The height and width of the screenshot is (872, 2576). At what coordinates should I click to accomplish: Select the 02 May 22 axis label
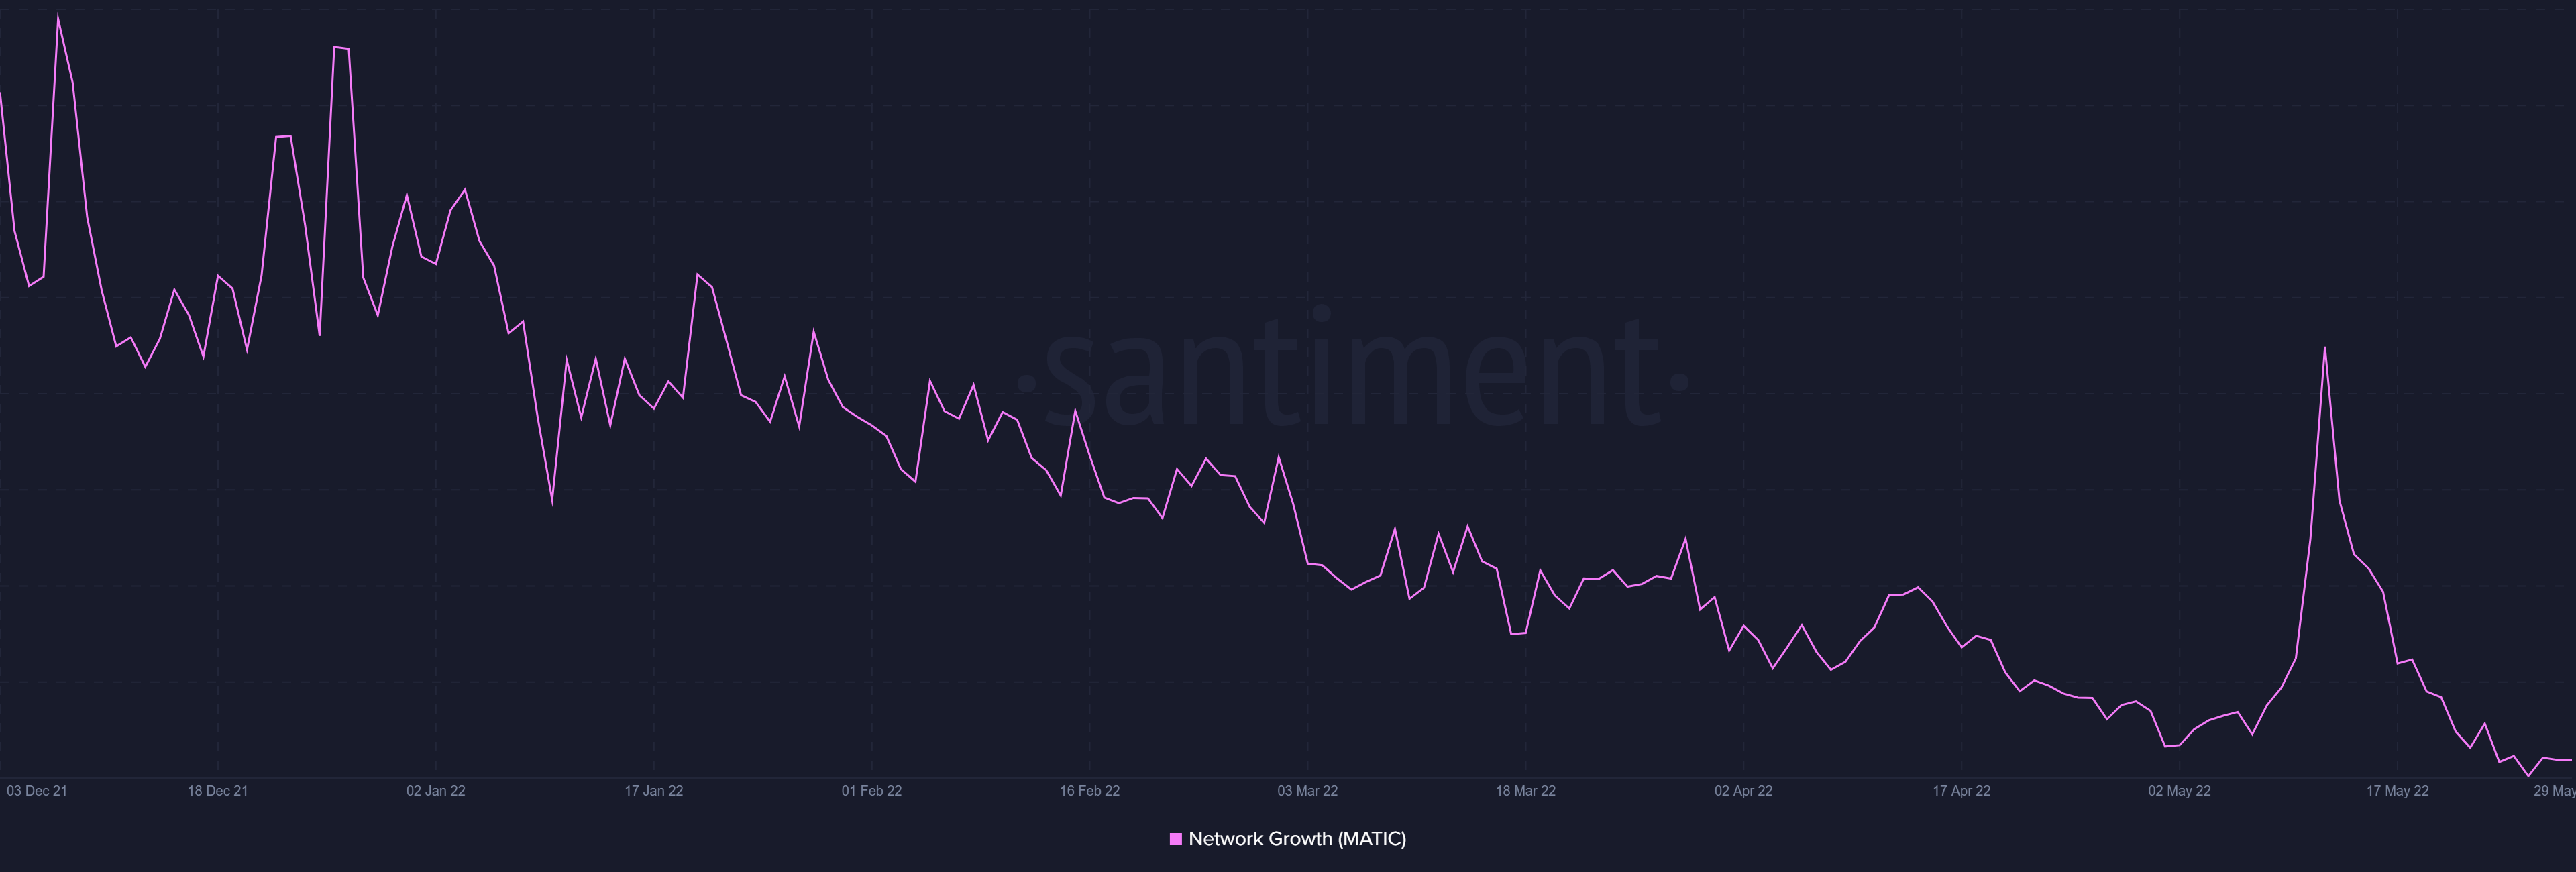click(x=2179, y=791)
